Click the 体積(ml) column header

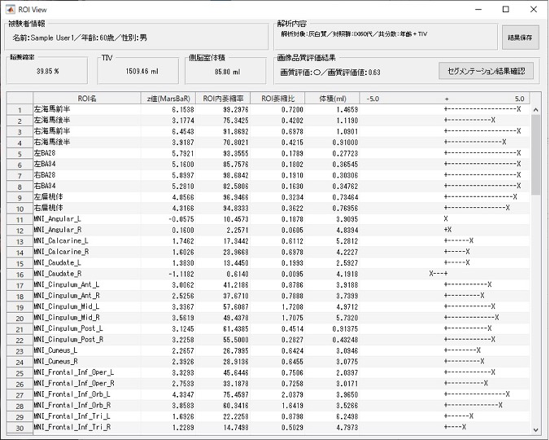[x=332, y=99]
